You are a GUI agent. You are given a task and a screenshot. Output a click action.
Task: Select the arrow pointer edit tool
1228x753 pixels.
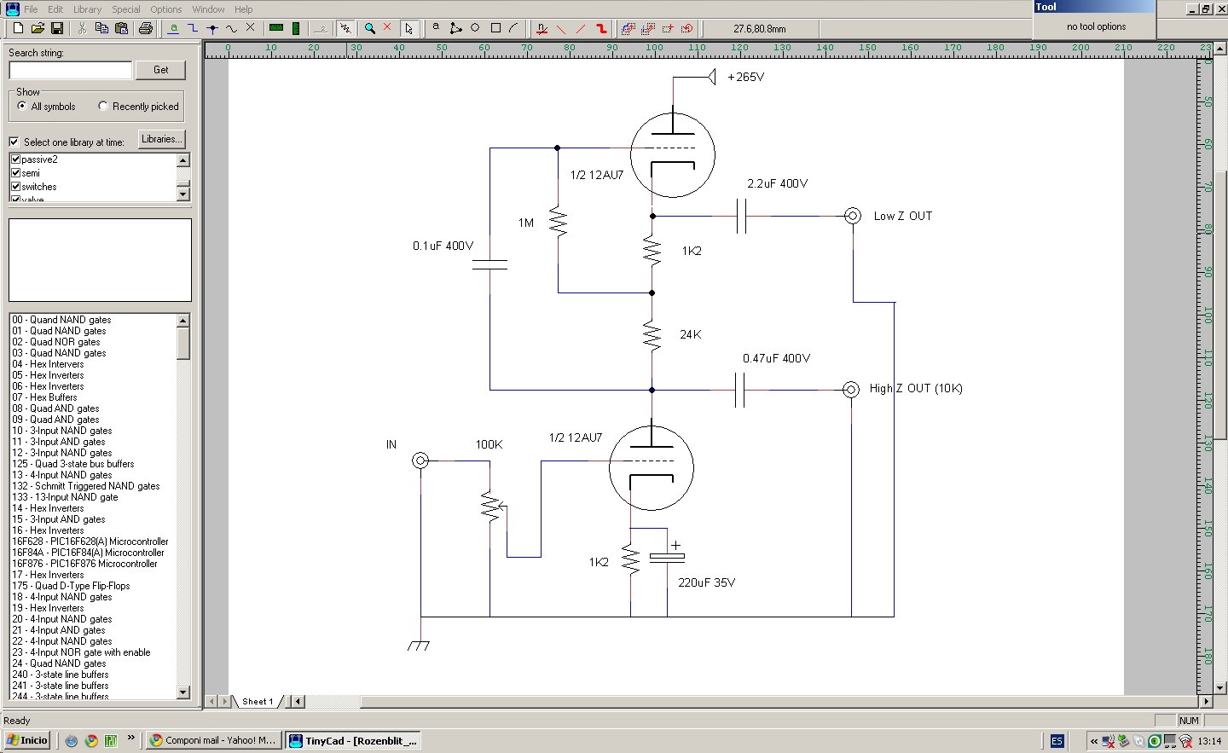click(x=409, y=28)
